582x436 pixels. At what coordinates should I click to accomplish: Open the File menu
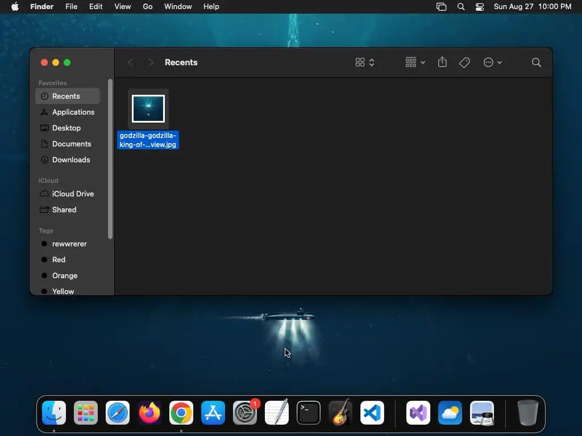coord(71,7)
